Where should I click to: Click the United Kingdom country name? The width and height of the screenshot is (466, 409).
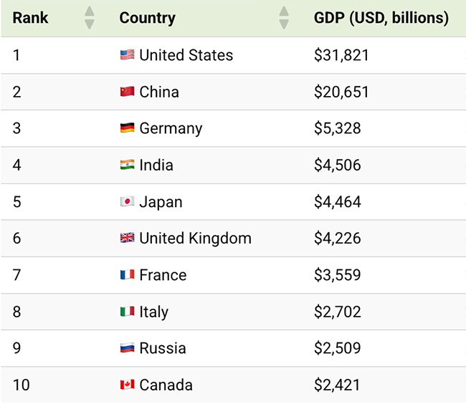195,239
